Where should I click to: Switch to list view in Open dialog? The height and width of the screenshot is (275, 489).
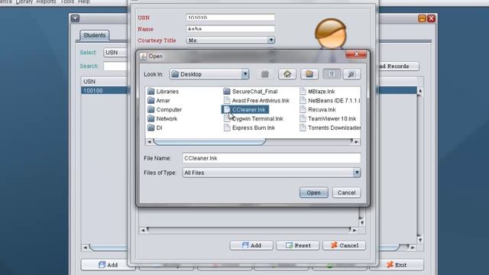[332, 74]
